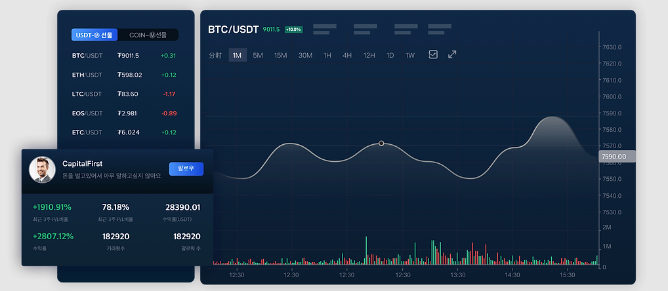Switch to USDT futures tab
The image size is (668, 291).
94,35
